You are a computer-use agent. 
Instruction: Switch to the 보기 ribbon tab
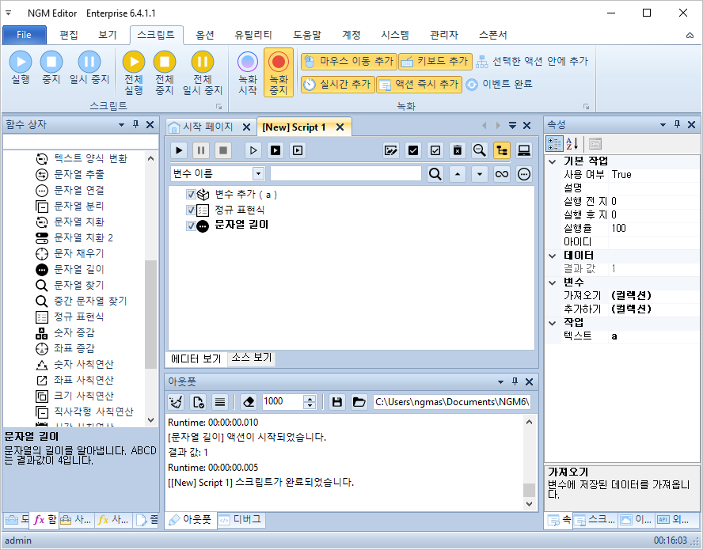coord(108,35)
